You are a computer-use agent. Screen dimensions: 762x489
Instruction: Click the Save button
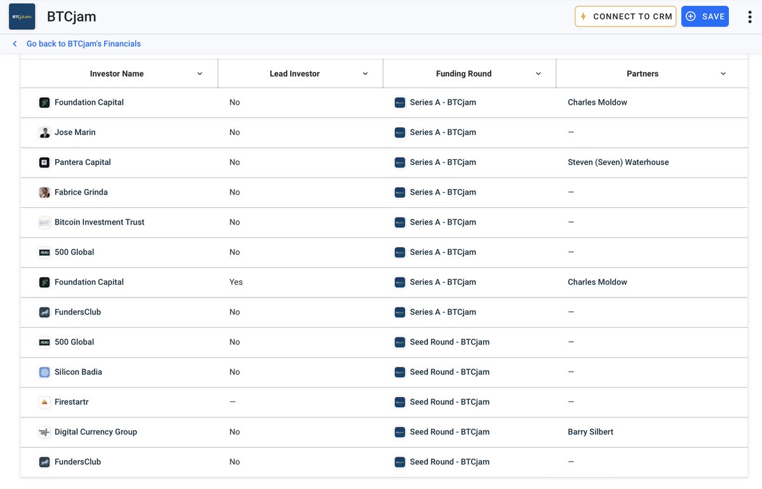[x=705, y=16]
